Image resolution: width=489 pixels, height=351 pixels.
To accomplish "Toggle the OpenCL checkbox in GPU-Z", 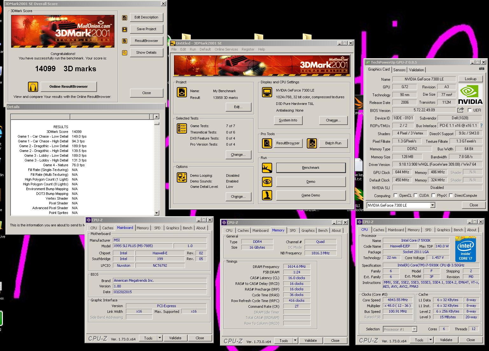I will click(396, 196).
